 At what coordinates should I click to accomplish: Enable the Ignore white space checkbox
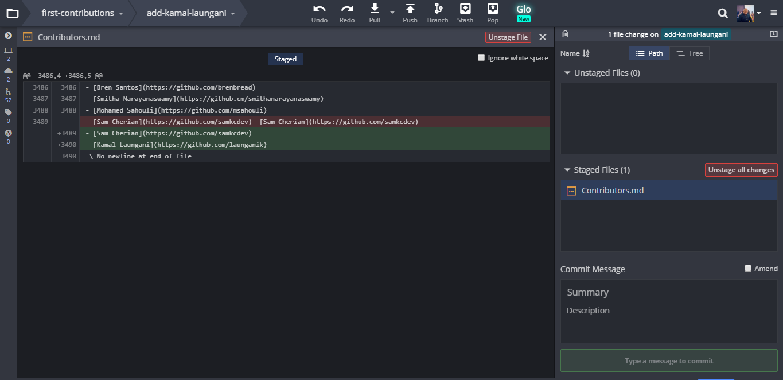coord(481,57)
